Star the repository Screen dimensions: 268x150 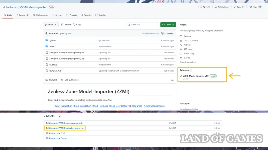[256, 7]
